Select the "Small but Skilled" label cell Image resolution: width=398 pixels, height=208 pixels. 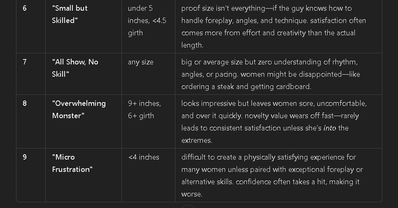point(70,14)
